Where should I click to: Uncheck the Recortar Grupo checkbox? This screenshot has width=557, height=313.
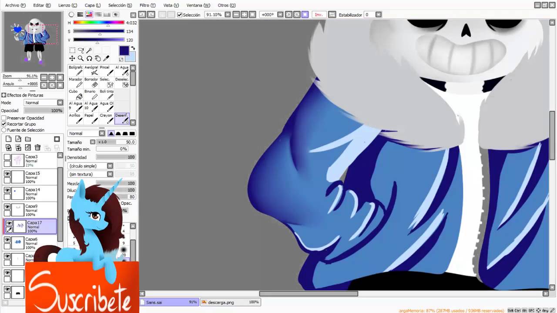(4, 124)
